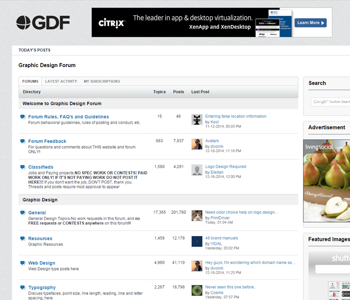This screenshot has height=300, width=350.
Task: Click the infographic thumbnail under Featured Images
Action: pyautogui.click(x=339, y=290)
